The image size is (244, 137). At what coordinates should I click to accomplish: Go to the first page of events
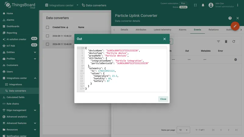click(213, 130)
